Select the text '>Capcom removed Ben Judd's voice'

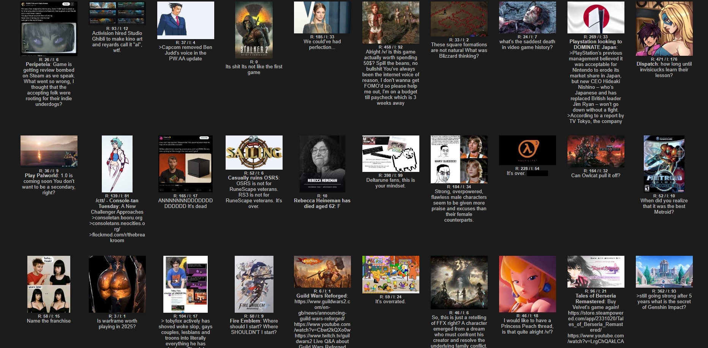pos(186,50)
